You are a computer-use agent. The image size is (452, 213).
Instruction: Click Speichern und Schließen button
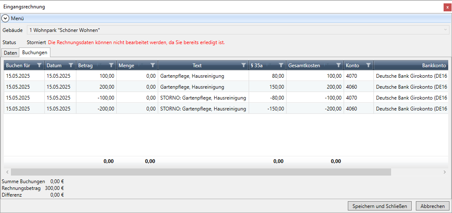(379, 206)
